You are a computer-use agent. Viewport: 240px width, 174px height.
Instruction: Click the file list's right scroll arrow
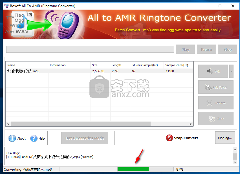tap(190, 124)
